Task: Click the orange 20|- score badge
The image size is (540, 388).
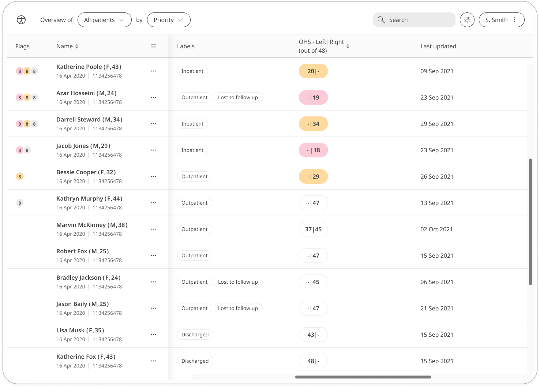Action: (x=313, y=71)
